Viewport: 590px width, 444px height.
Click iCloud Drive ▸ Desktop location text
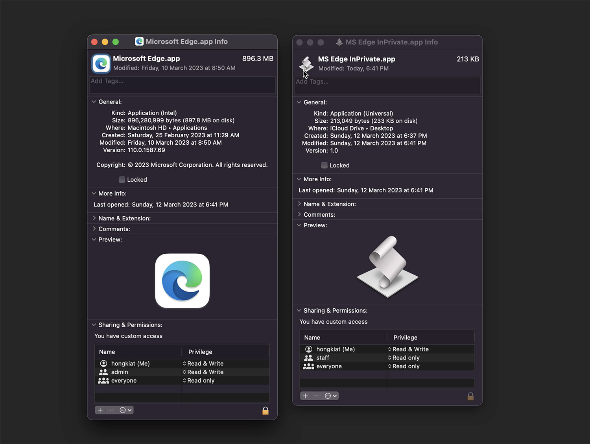[361, 129]
